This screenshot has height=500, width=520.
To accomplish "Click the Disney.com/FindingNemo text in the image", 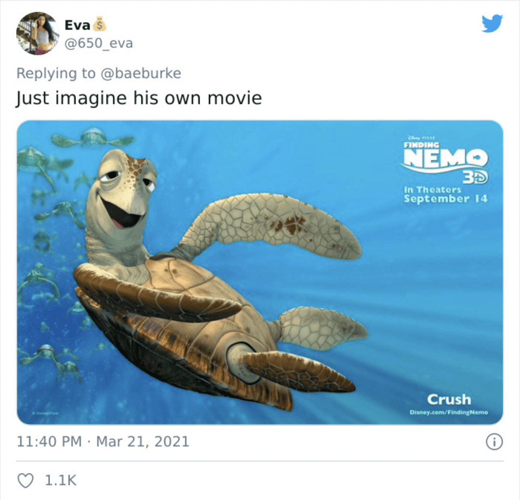I will pos(449,412).
